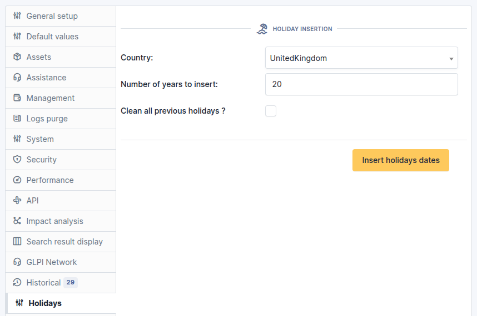Click the Historical clock icon

point(17,283)
